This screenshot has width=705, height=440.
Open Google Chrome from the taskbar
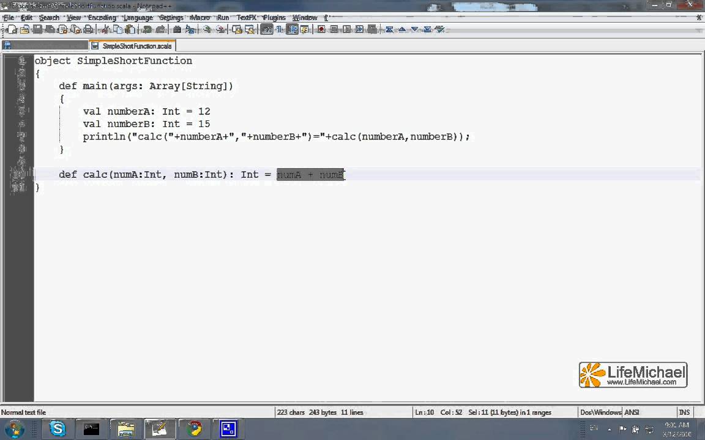[194, 429]
